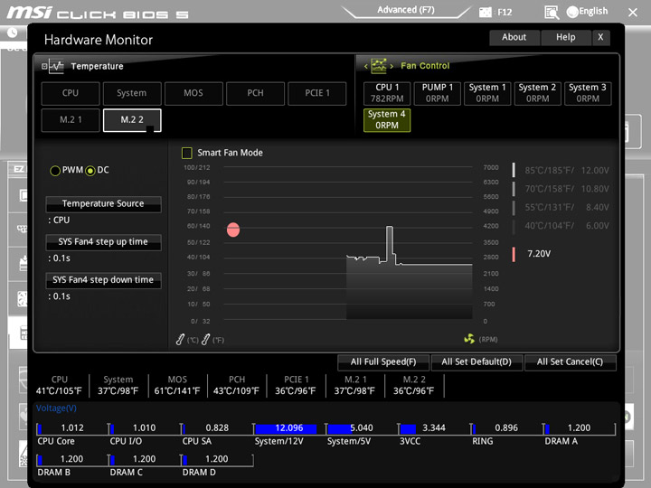Click the red fan curve point
The width and height of the screenshot is (651, 488).
(x=233, y=230)
